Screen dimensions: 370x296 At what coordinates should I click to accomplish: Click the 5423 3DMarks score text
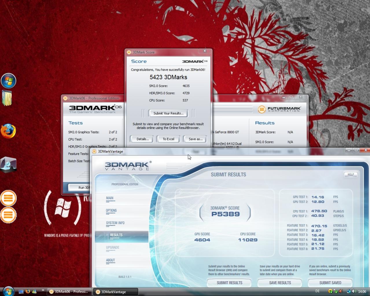(168, 77)
